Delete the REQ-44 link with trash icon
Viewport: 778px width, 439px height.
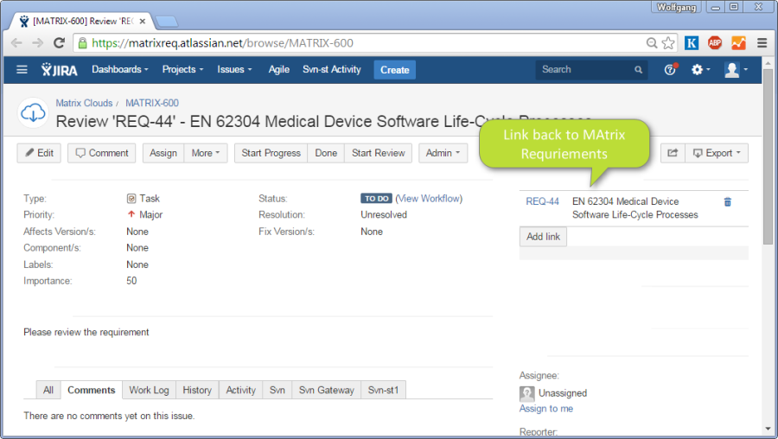pos(727,202)
